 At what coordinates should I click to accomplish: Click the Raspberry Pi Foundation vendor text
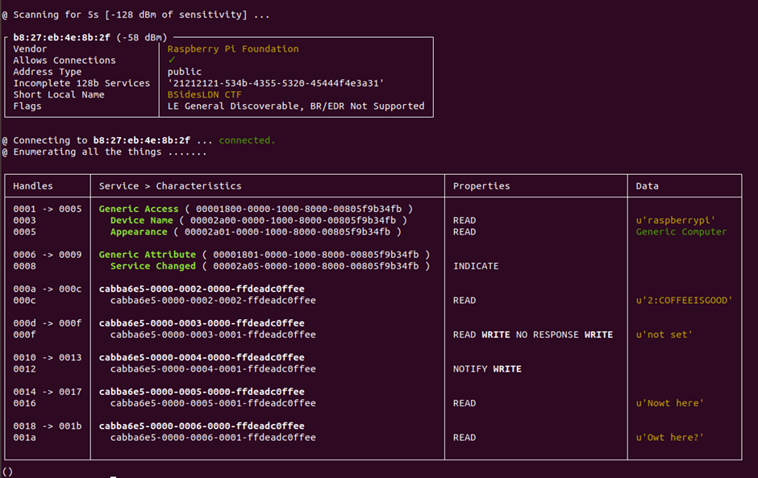click(x=233, y=49)
